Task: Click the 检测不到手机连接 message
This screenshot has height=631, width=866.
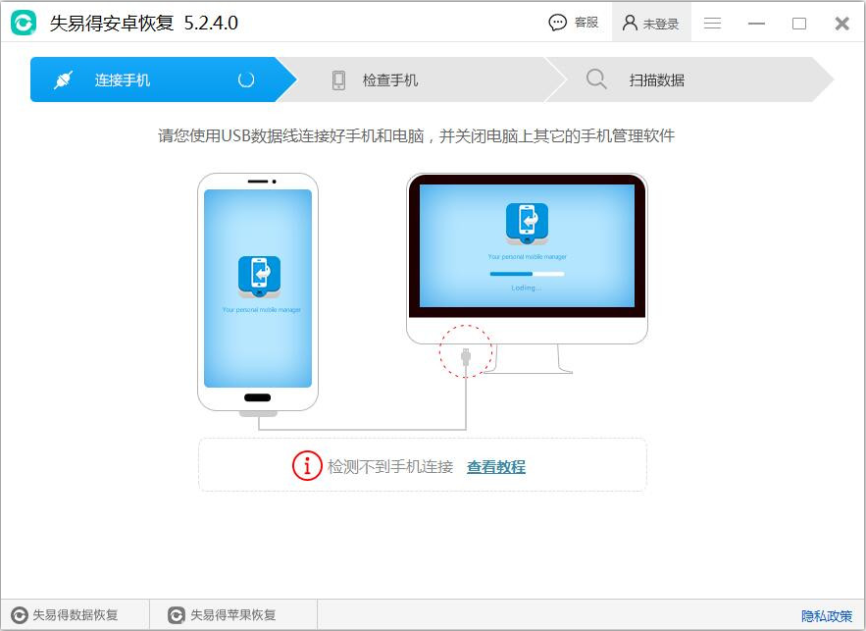Action: coord(390,467)
